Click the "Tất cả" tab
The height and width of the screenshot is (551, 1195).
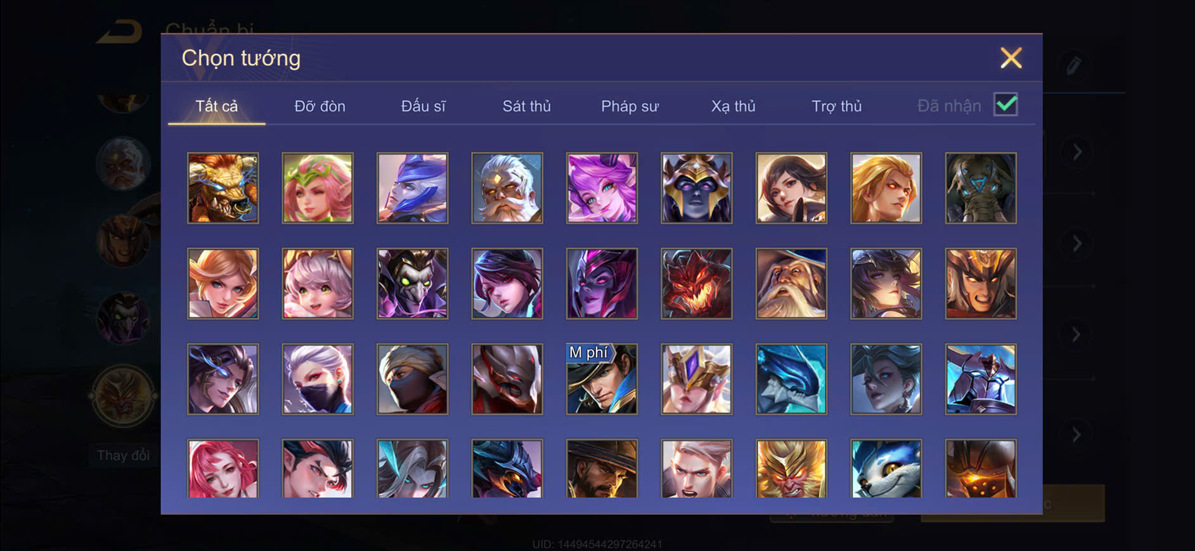(x=216, y=106)
